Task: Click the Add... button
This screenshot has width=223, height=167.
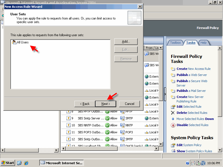Action: click(x=126, y=41)
